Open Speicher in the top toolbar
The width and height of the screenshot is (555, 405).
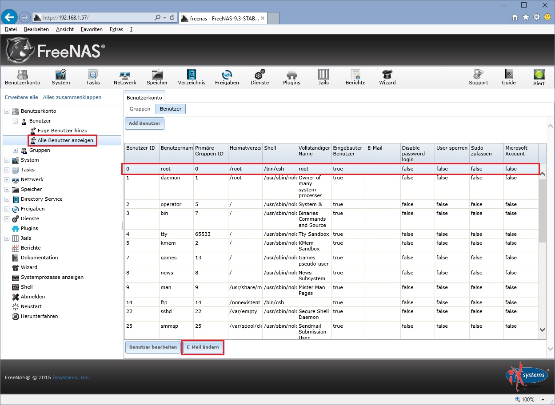pos(157,77)
